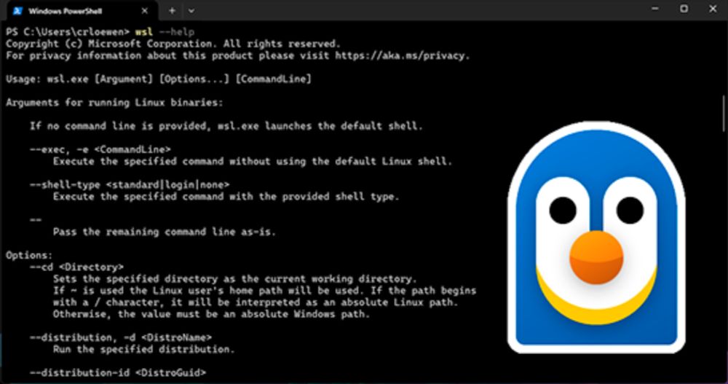Click the '--exec, -e <CommandLine>' option

(x=100, y=149)
